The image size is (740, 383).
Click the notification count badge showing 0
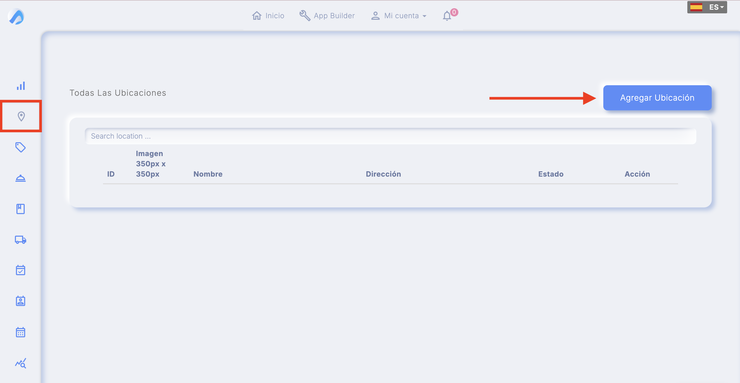(454, 12)
